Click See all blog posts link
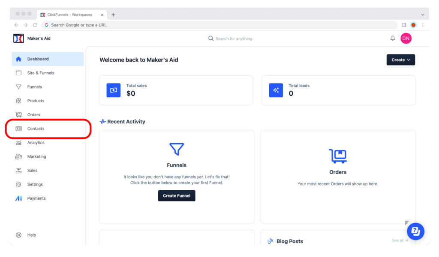Viewport: 439px width, 257px height. 400,240
